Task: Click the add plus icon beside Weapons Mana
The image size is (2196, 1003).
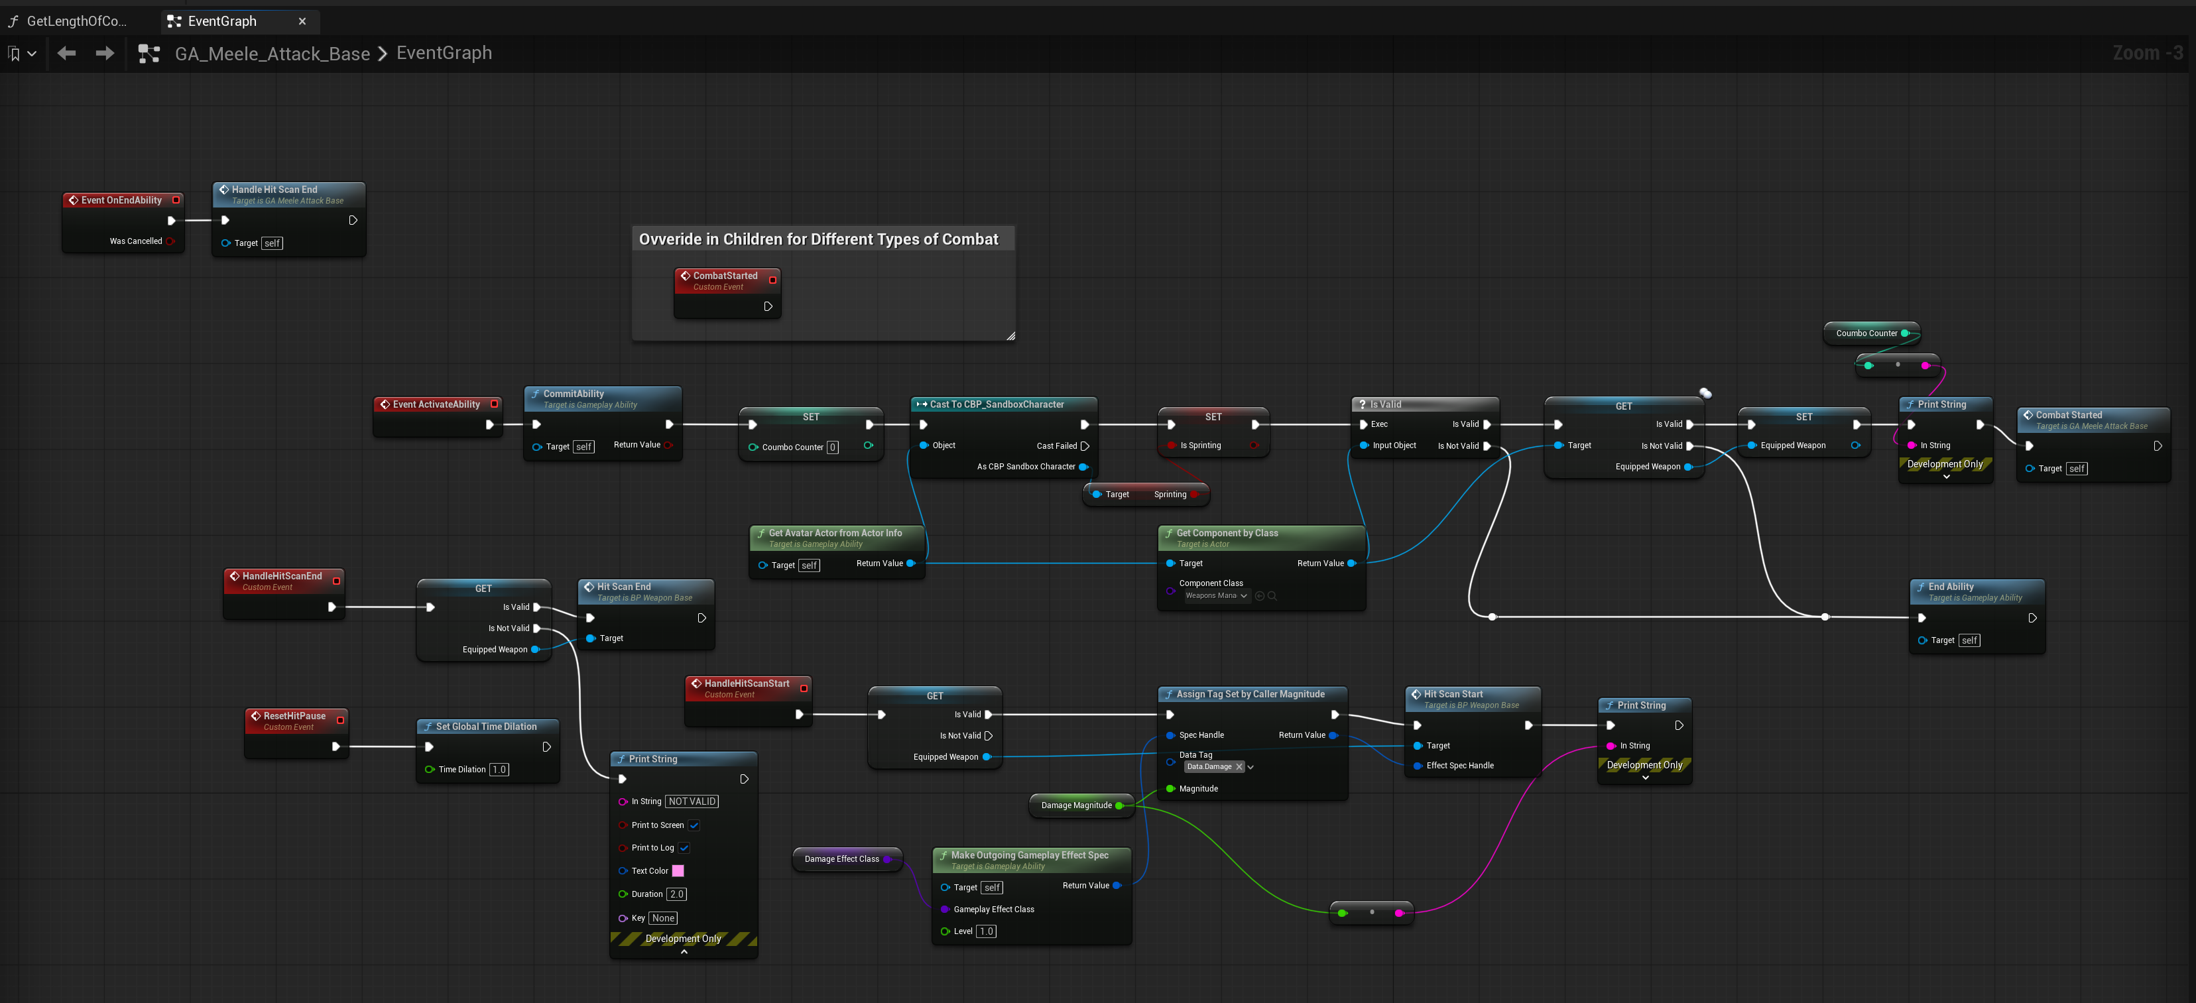Action: pyautogui.click(x=1259, y=596)
